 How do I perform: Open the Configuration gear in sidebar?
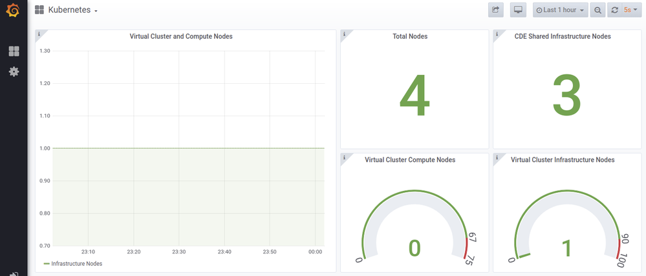[x=14, y=72]
